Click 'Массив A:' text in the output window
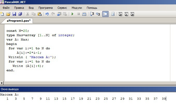176x109 pixels. coord(9,95)
